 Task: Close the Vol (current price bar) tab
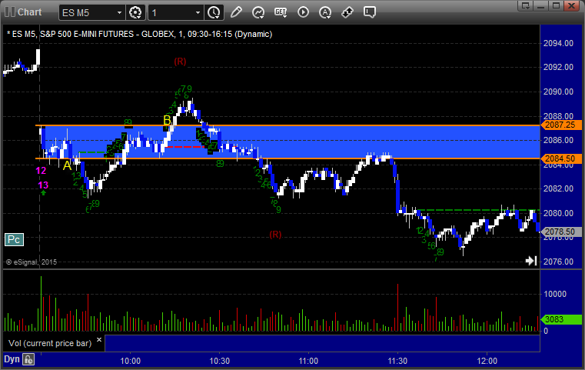click(99, 340)
